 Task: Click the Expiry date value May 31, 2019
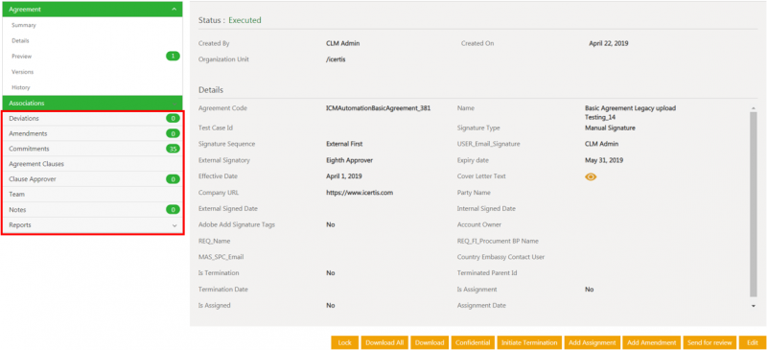(604, 160)
